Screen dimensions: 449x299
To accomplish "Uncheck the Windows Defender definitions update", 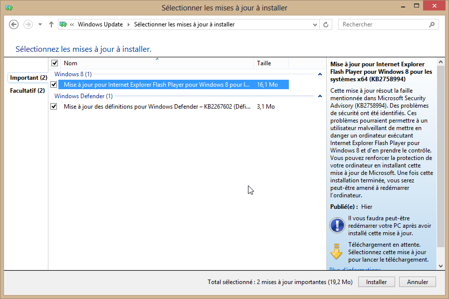I will (53, 107).
